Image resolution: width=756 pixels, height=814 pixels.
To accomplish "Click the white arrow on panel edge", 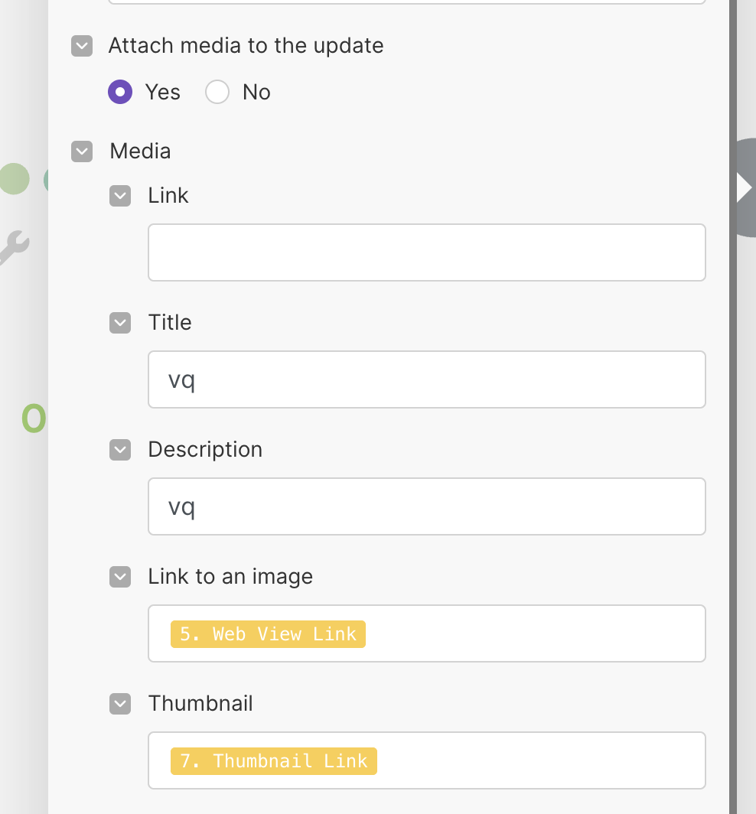I will coord(744,187).
